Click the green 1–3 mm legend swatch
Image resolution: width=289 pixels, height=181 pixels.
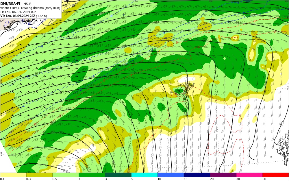(92, 175)
